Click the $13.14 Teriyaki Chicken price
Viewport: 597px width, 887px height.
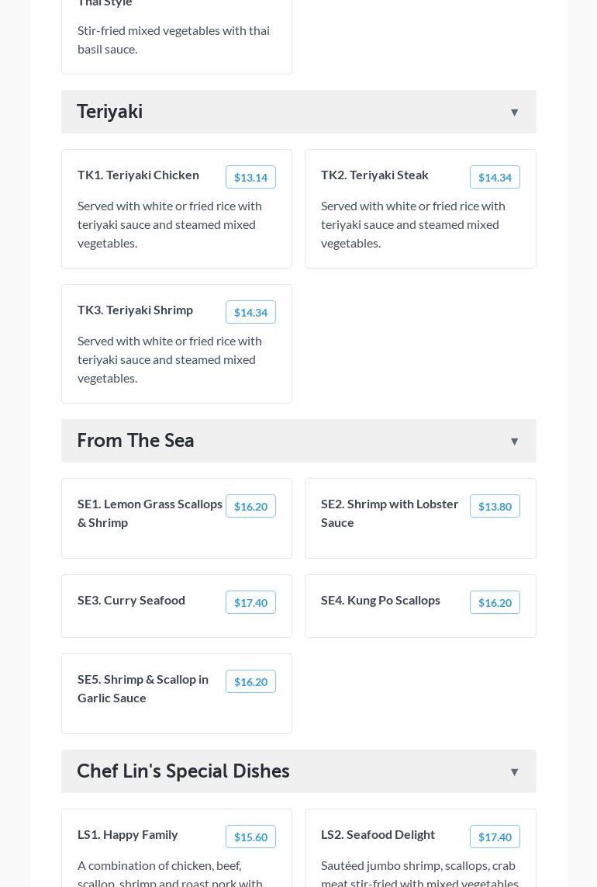click(x=250, y=177)
